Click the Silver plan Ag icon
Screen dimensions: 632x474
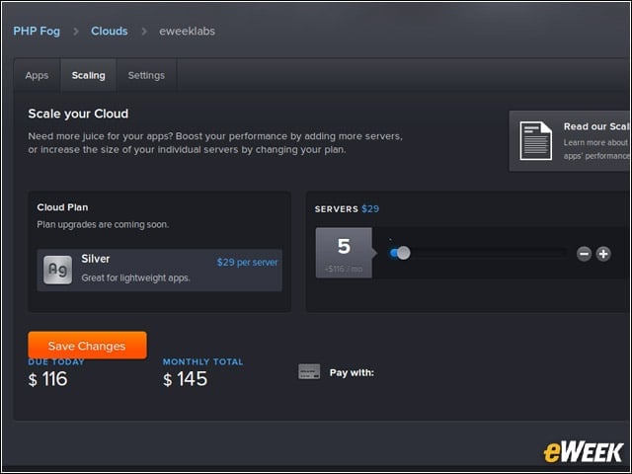57,270
